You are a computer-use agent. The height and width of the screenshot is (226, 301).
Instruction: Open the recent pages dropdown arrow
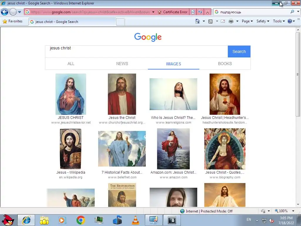point(20,12)
